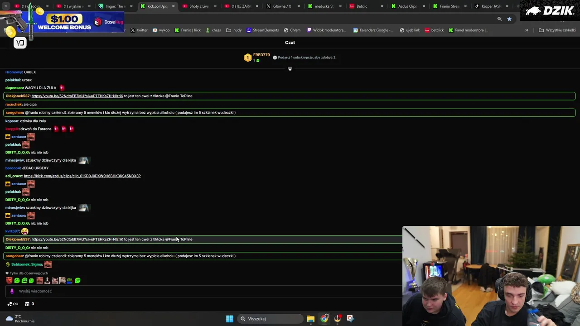Open the 'Wszystkie zakładki' folder
This screenshot has height=326, width=580.
[x=557, y=30]
